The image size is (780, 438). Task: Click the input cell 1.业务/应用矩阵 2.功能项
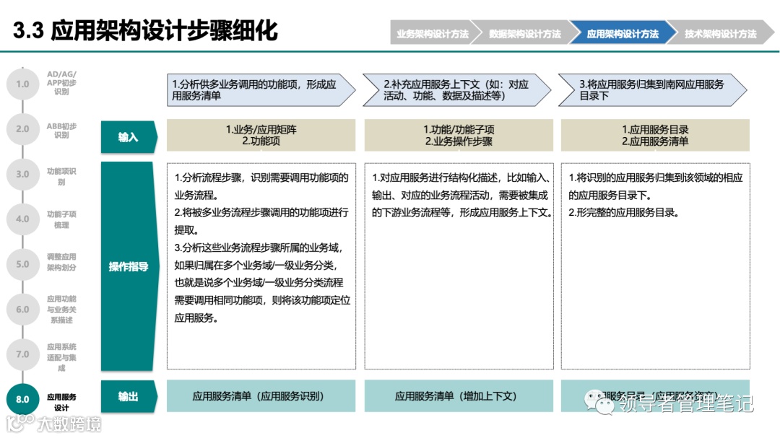coord(261,135)
